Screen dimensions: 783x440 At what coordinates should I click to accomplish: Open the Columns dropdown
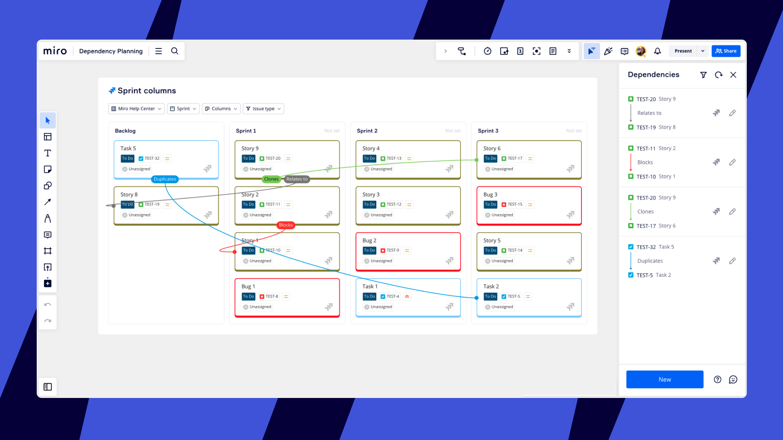coord(221,109)
